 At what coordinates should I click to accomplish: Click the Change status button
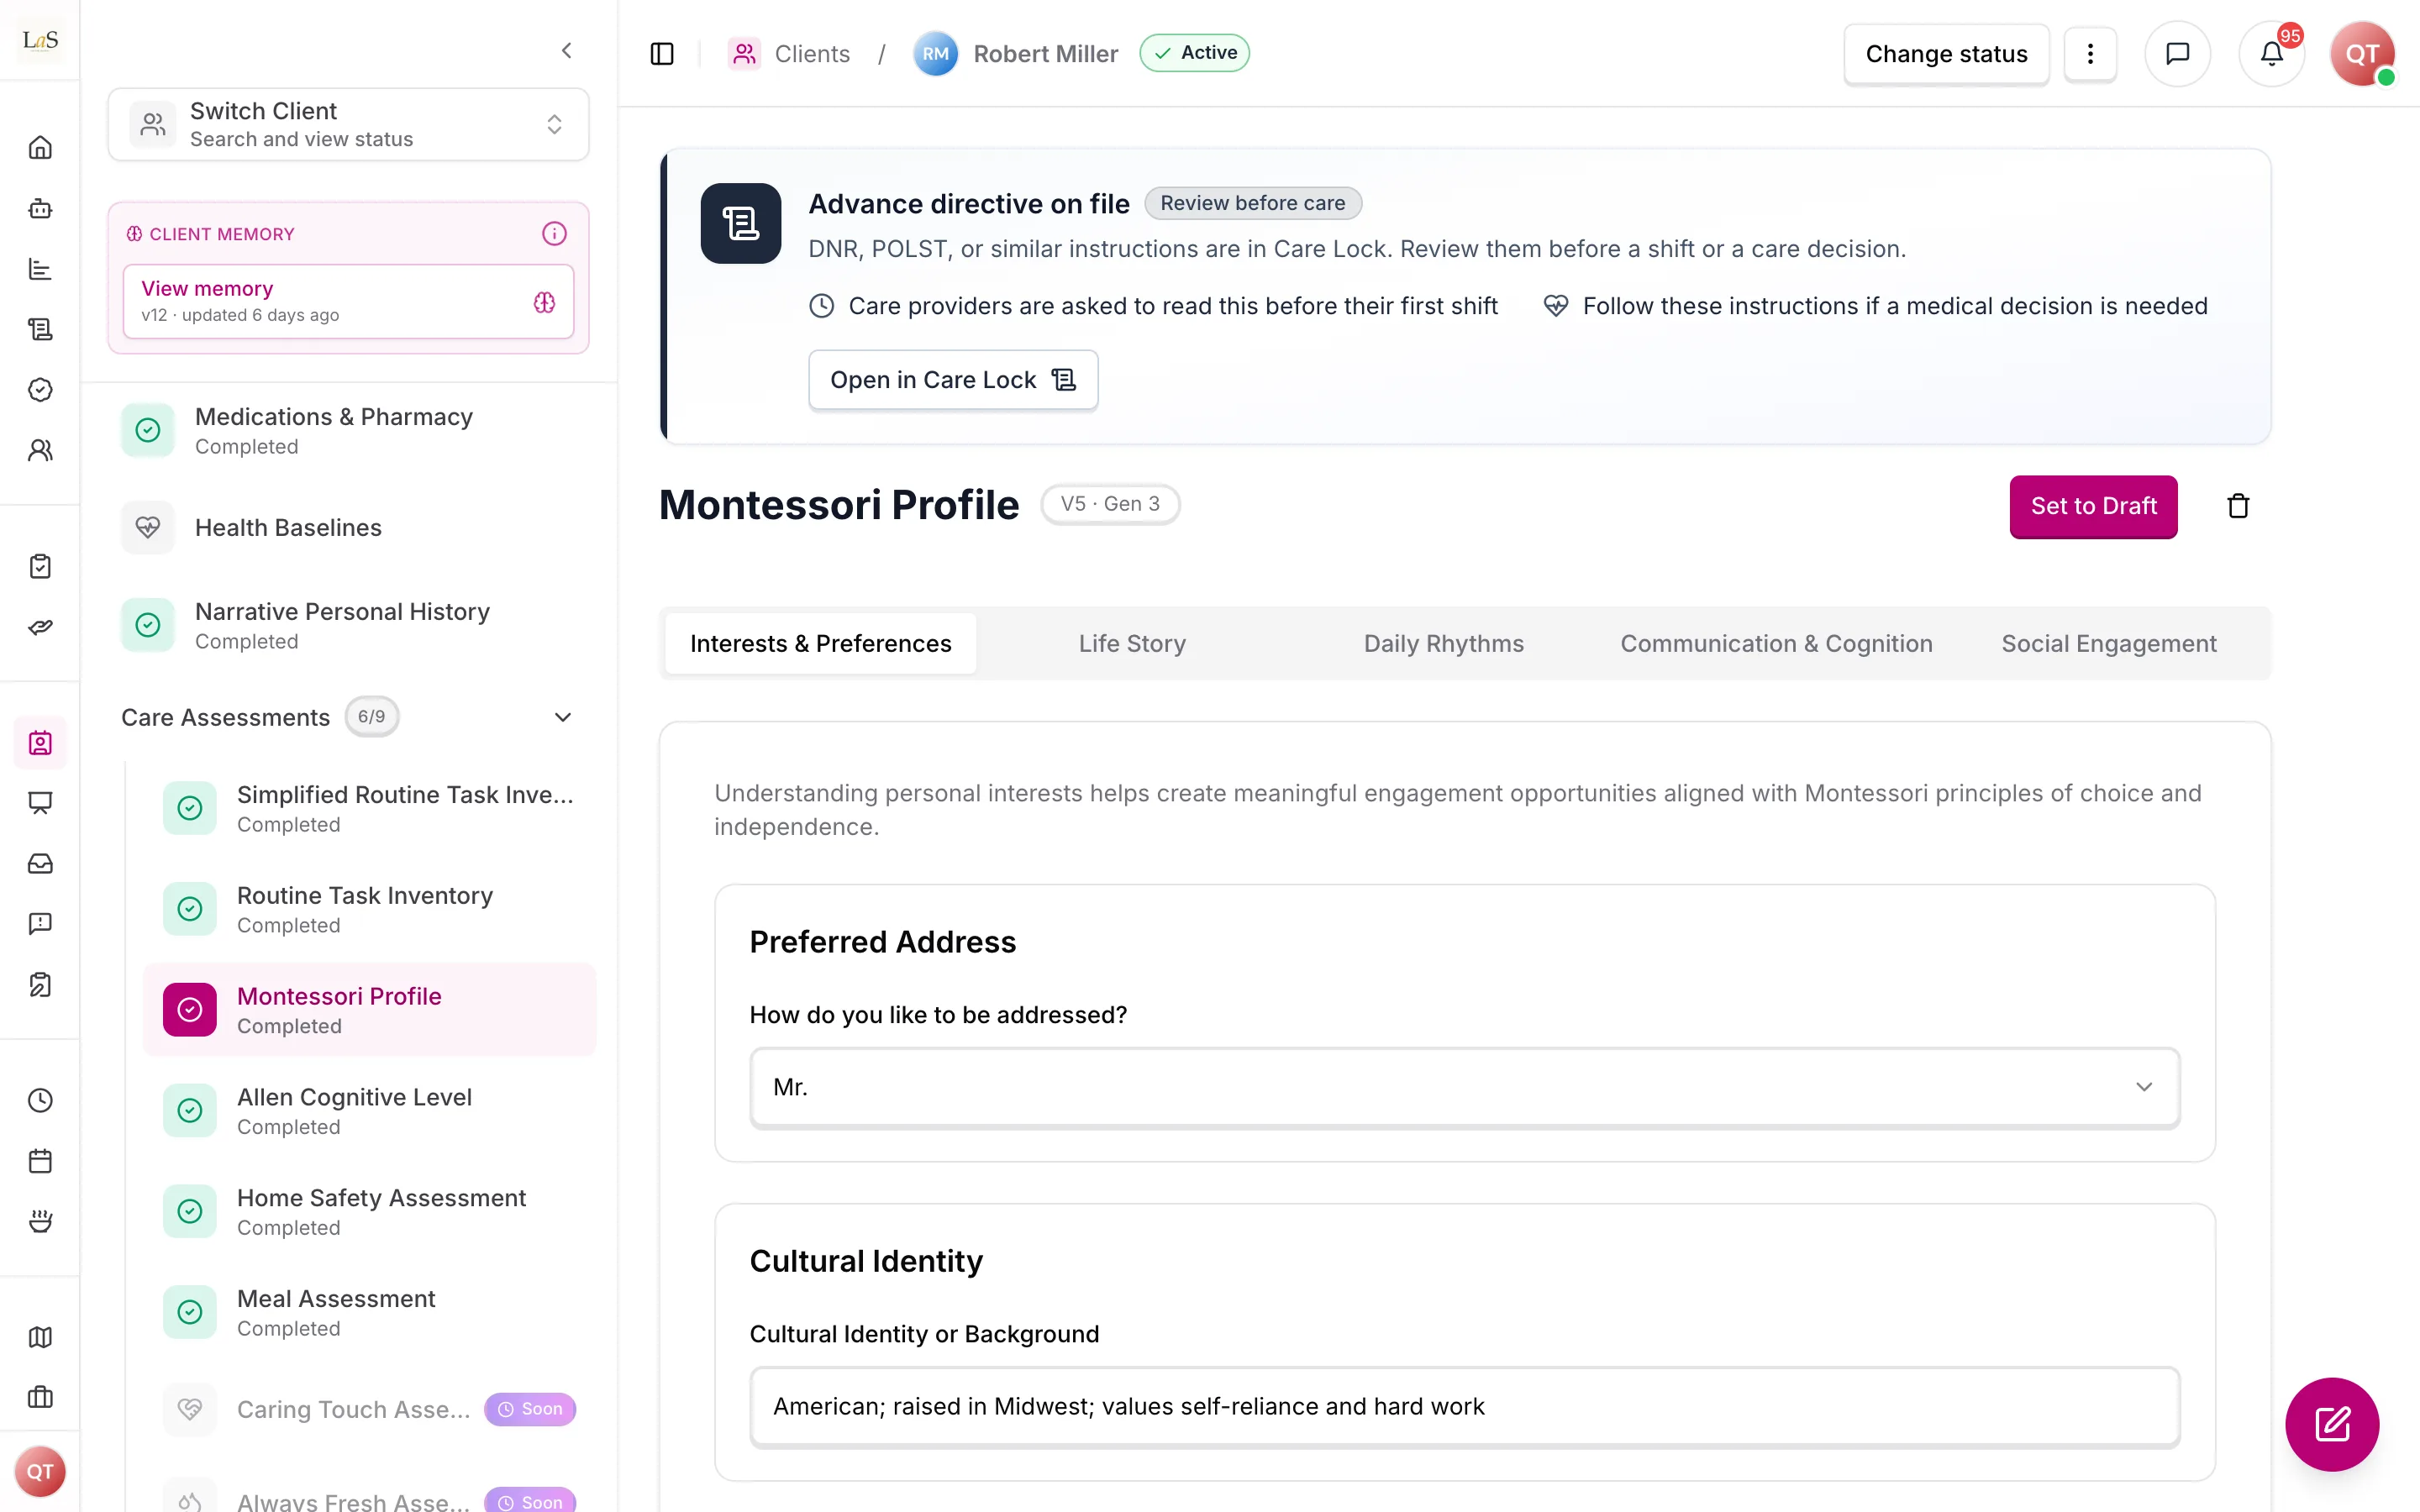click(1946, 54)
